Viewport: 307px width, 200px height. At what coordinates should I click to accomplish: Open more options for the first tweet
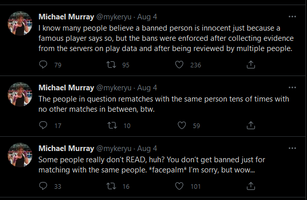(292, 17)
